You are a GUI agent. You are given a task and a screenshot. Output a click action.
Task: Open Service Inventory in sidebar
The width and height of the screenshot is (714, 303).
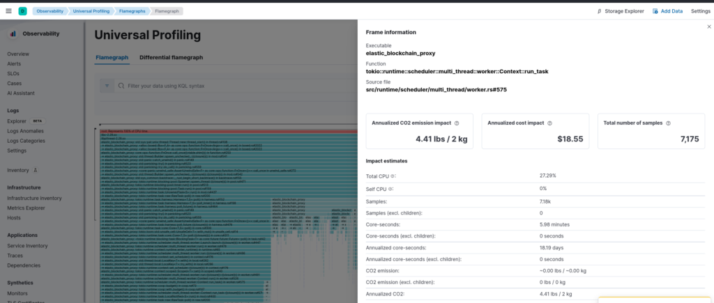[x=27, y=246]
